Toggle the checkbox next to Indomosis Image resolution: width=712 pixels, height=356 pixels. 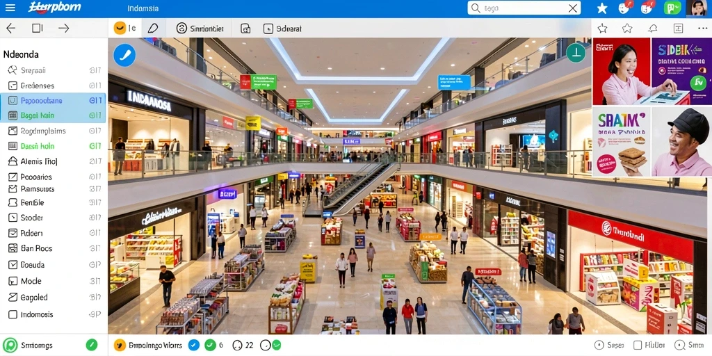tap(13, 314)
